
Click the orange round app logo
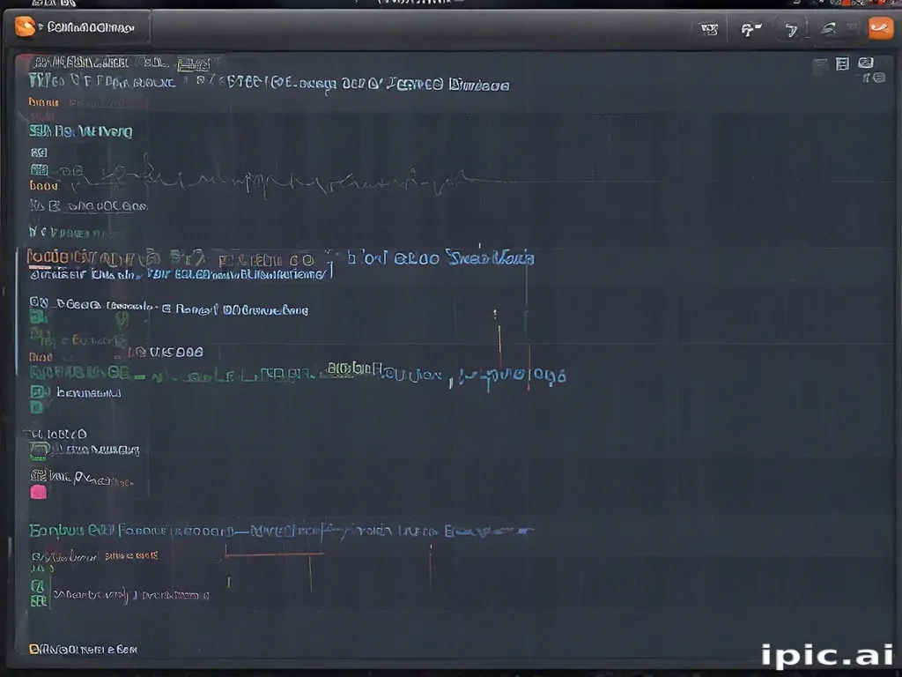click(25, 26)
